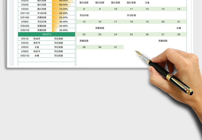
Task: Click the 节日节气 green header
Action: [x=46, y=34]
